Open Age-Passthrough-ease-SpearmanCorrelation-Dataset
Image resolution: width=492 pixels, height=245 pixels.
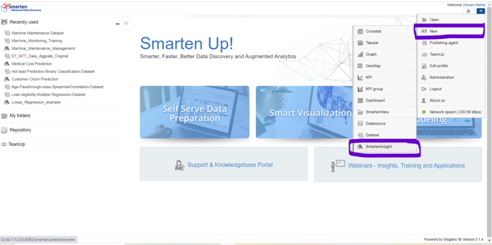click(x=58, y=87)
